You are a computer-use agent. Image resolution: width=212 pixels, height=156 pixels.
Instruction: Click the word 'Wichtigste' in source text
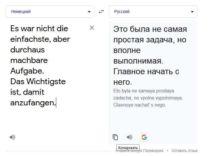click(46, 82)
